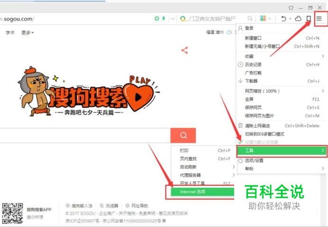This screenshot has width=328, height=227.
Task: Expand 自动刷新 submenu
Action: click(x=203, y=167)
